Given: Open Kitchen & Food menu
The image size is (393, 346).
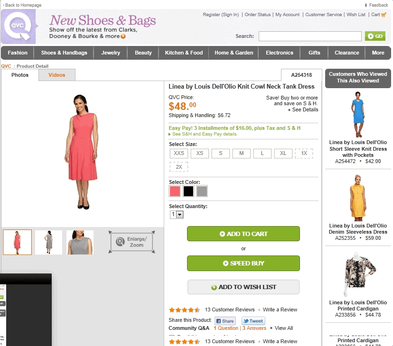Looking at the screenshot, I should coord(184,53).
